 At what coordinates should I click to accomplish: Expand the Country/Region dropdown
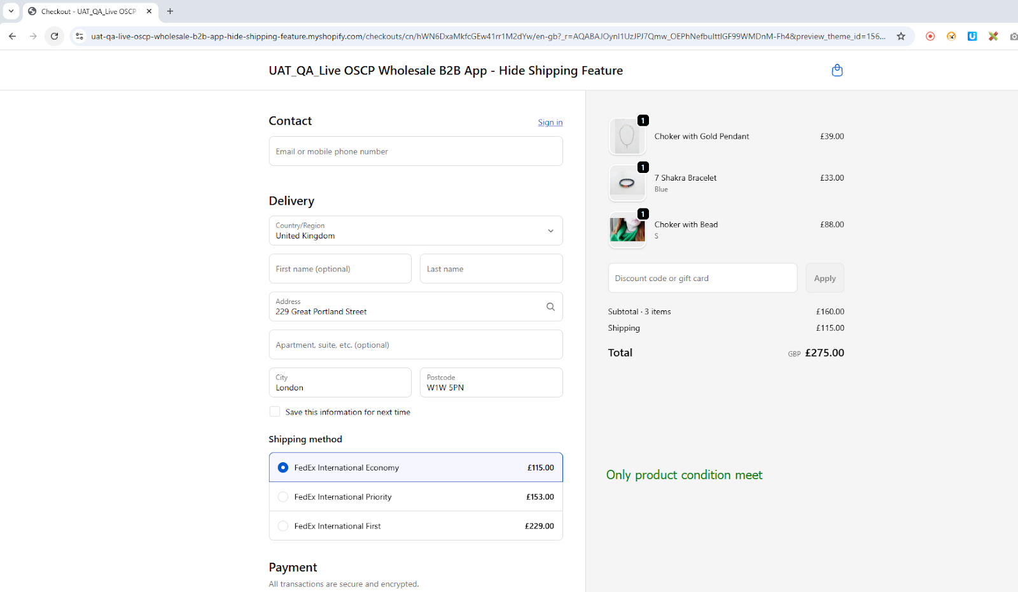550,231
